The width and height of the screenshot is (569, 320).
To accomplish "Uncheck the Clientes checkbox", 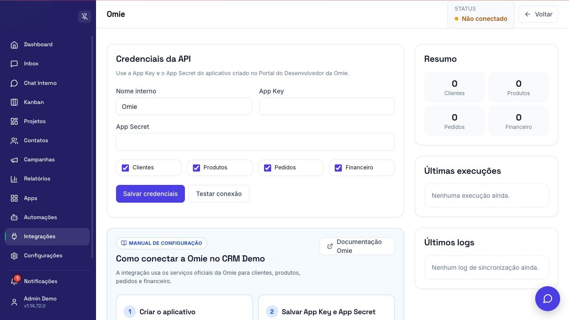I will [125, 168].
